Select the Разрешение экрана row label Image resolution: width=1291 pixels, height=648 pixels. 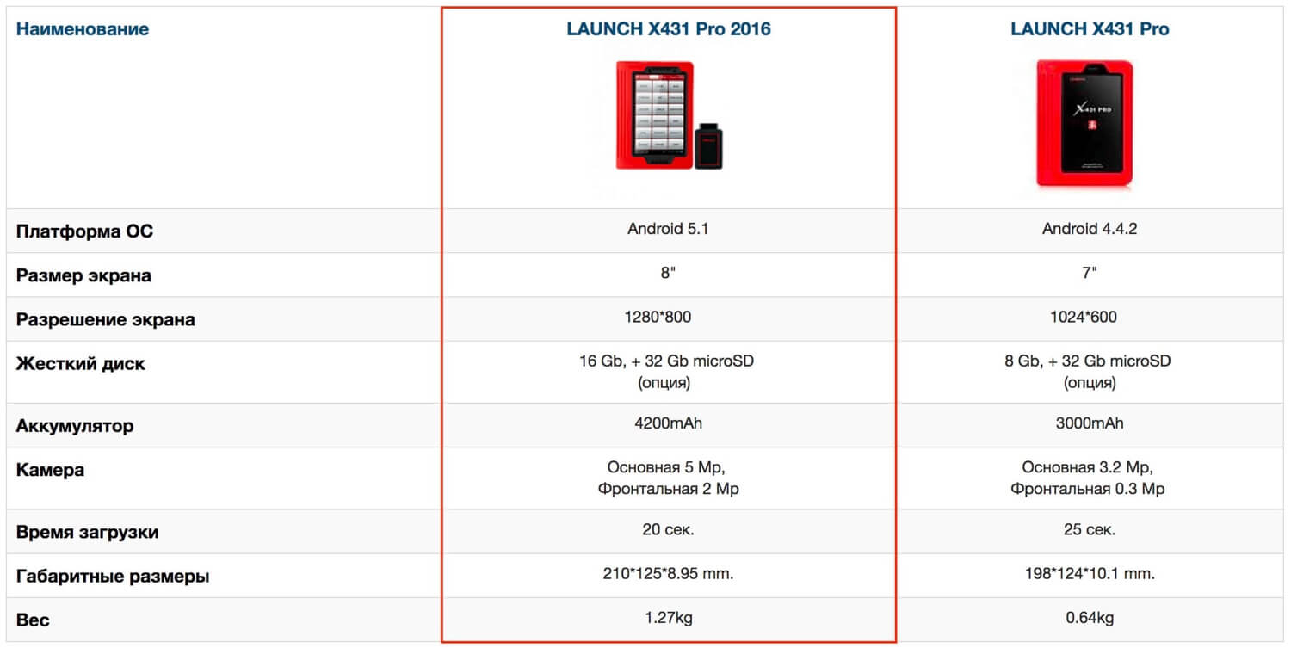[x=106, y=320]
